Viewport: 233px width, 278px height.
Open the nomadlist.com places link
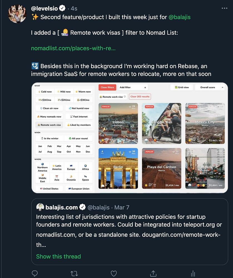(x=73, y=48)
